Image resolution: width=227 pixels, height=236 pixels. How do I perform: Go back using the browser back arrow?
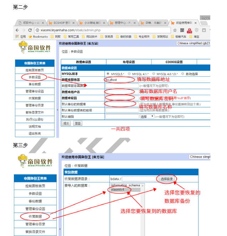pos(17,30)
